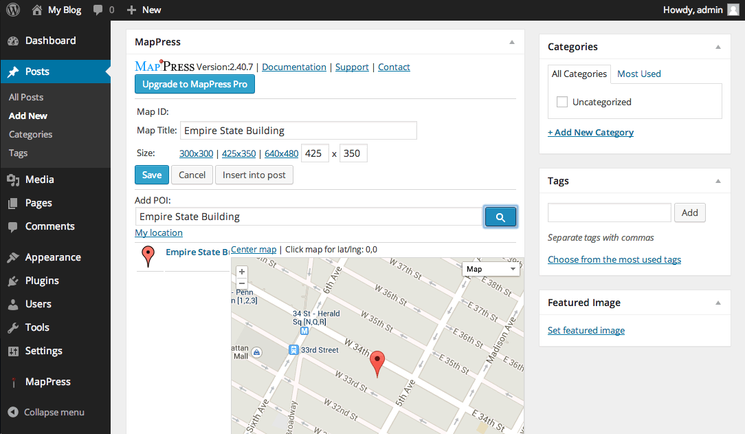Viewport: 745px width, 434px height.
Task: Open MapPress Support link
Action: pyautogui.click(x=352, y=67)
